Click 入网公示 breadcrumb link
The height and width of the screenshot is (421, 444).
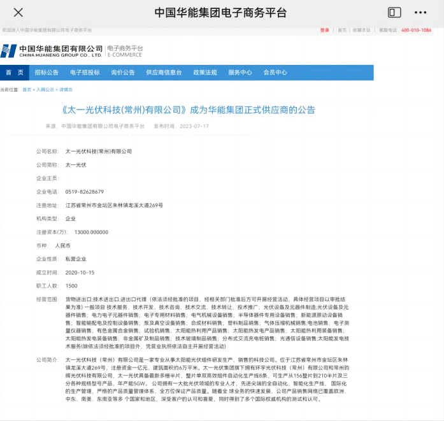(x=45, y=90)
